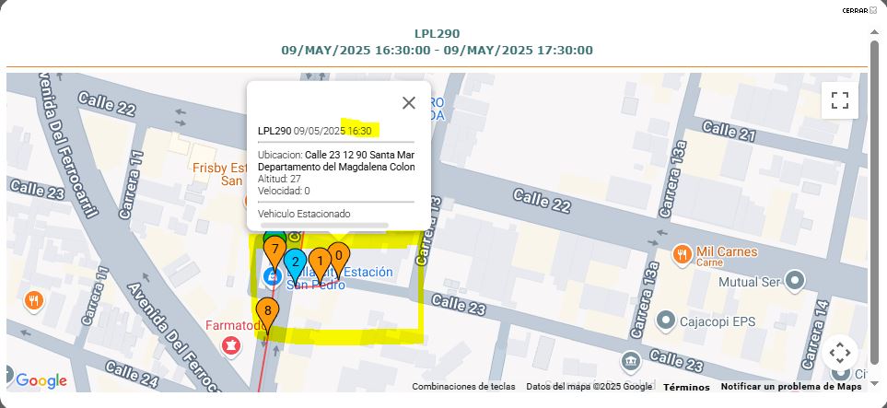The image size is (887, 408).
Task: Click orange marker number 1
Action: (x=320, y=262)
